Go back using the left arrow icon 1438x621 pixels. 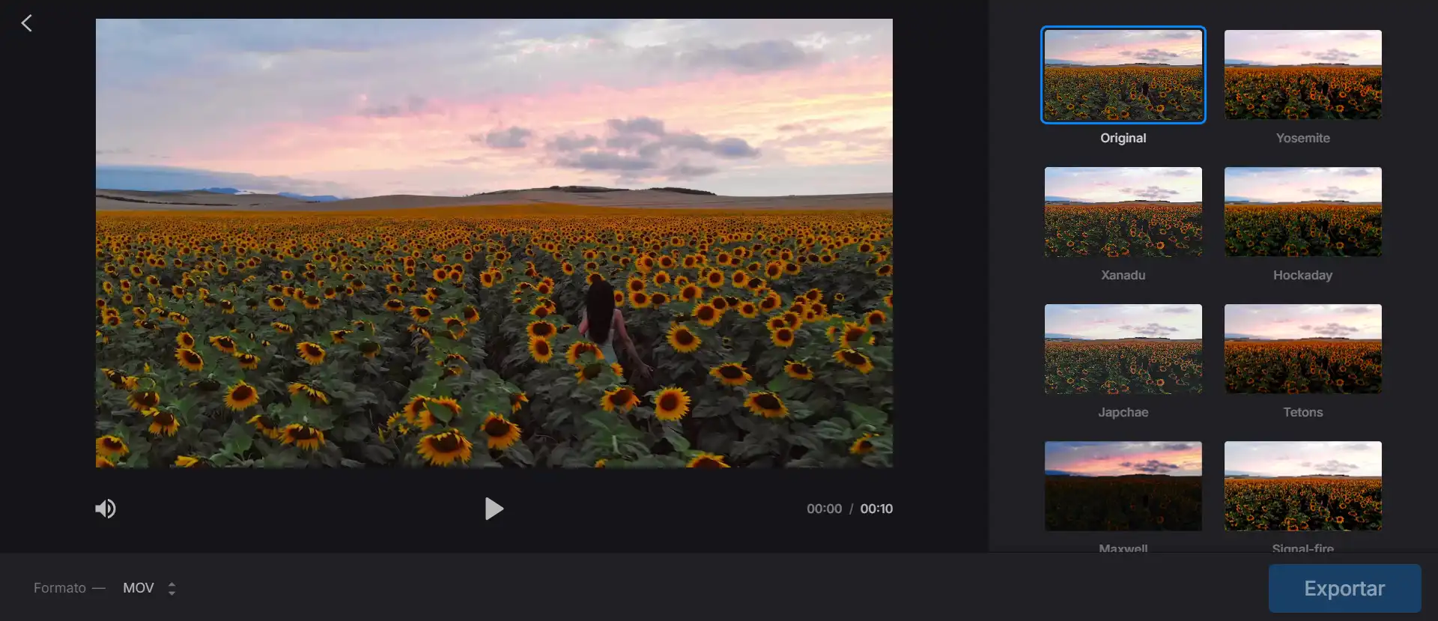coord(27,23)
